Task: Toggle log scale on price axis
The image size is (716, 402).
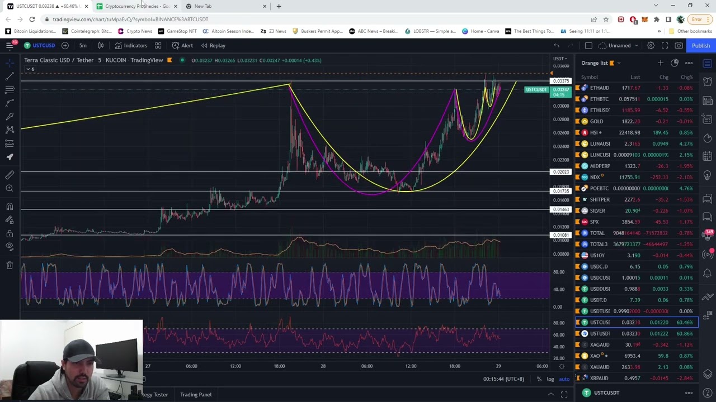Action: pos(550,379)
